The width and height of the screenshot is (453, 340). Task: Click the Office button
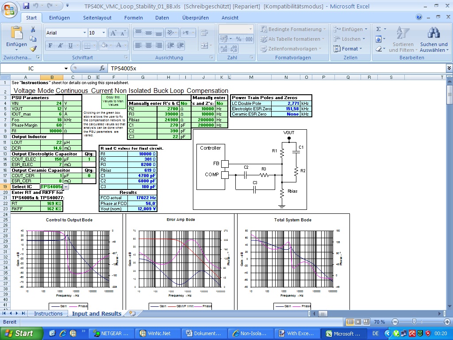tap(9, 9)
